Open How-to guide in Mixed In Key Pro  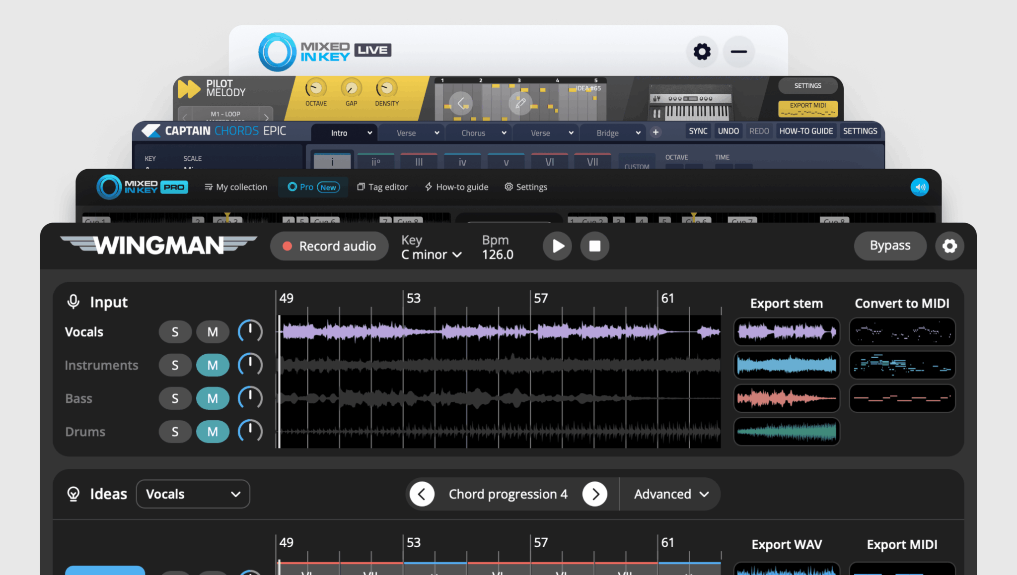456,187
